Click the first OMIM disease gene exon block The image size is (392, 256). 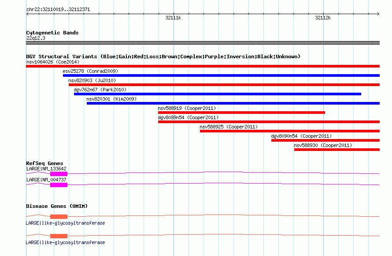59,217
